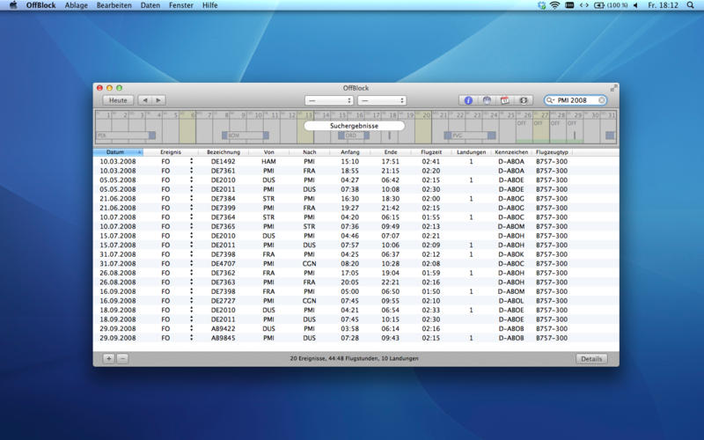Select the PEK block in the timeline
Screen dimensions: 704x440
coord(126,136)
